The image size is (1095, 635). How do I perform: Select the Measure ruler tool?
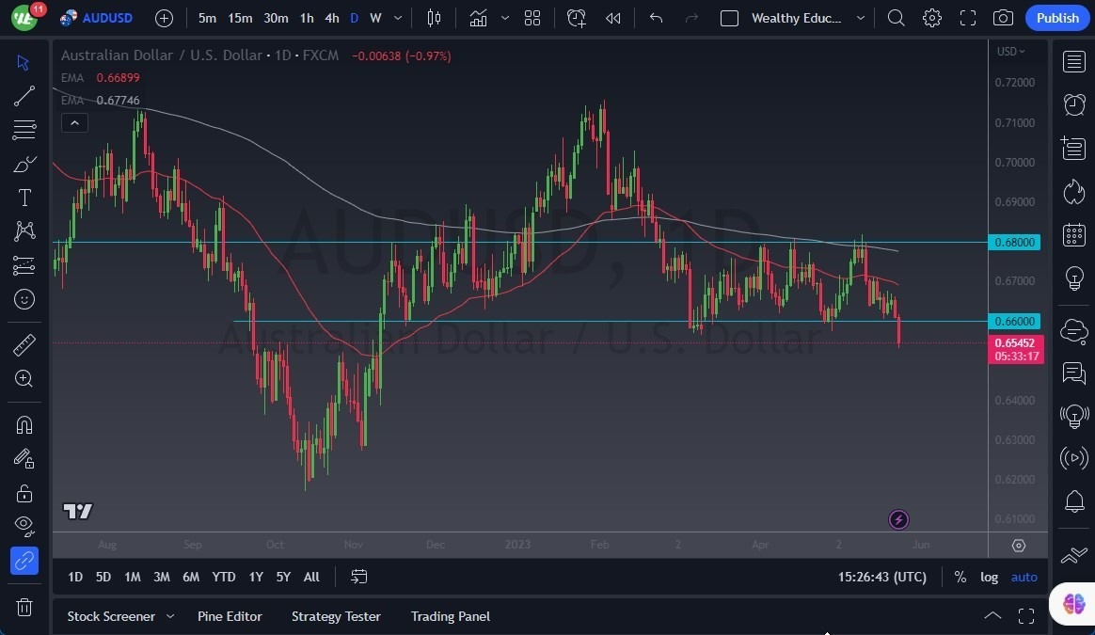click(24, 345)
